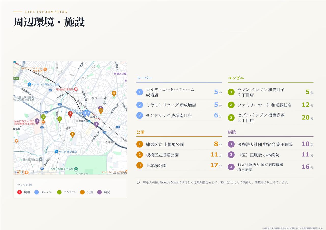Click badge 1 beside 練馬区立 上練馬公園
The width and height of the screenshot is (326, 230).
(140, 144)
